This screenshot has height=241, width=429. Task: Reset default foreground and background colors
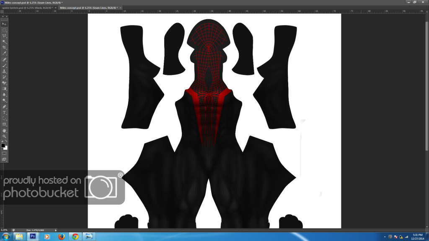2,141
